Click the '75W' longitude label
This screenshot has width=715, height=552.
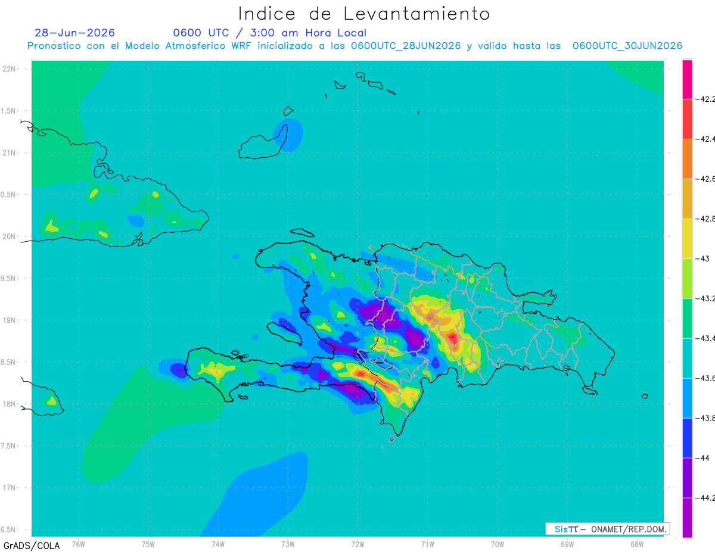point(148,544)
